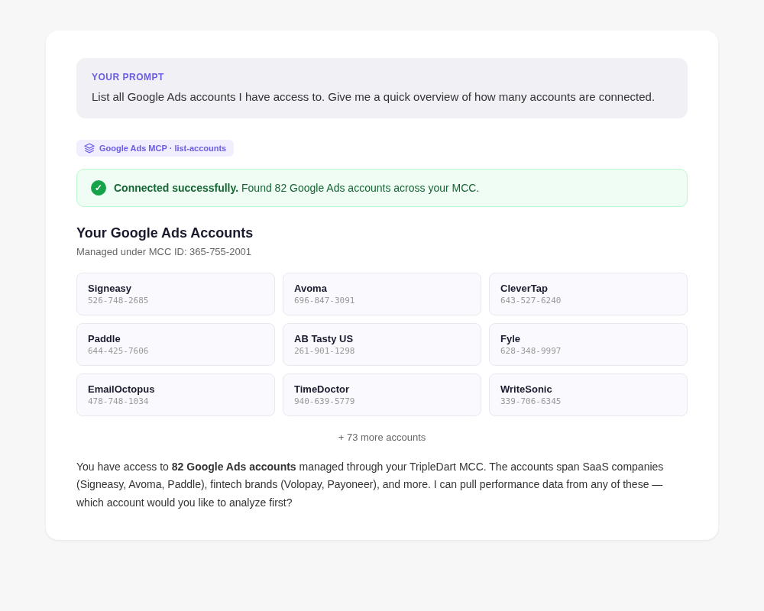Open the CleverTap account card
The image size is (764, 611).
[x=588, y=294]
